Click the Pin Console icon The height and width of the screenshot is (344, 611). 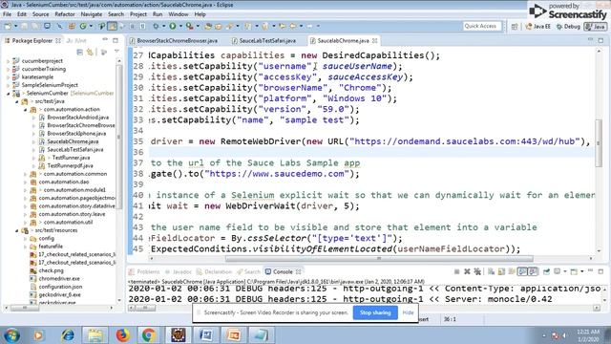point(546,271)
